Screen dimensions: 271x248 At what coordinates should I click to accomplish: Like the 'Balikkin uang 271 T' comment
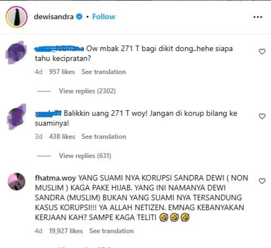pos(262,116)
